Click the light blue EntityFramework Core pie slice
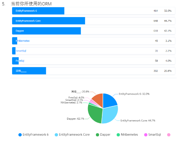Image resolution: width=182 pixels, height=143 pixels. [x=110, y=115]
